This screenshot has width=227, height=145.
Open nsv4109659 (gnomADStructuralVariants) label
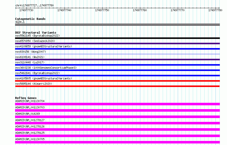44,46
